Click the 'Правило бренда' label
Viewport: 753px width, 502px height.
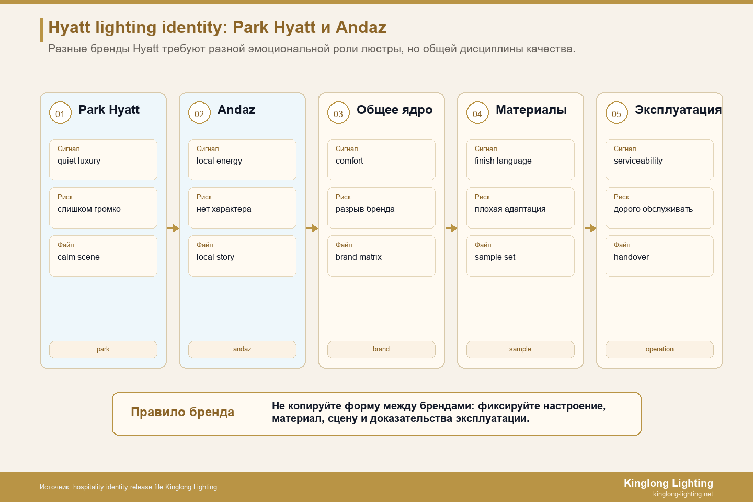pos(182,412)
